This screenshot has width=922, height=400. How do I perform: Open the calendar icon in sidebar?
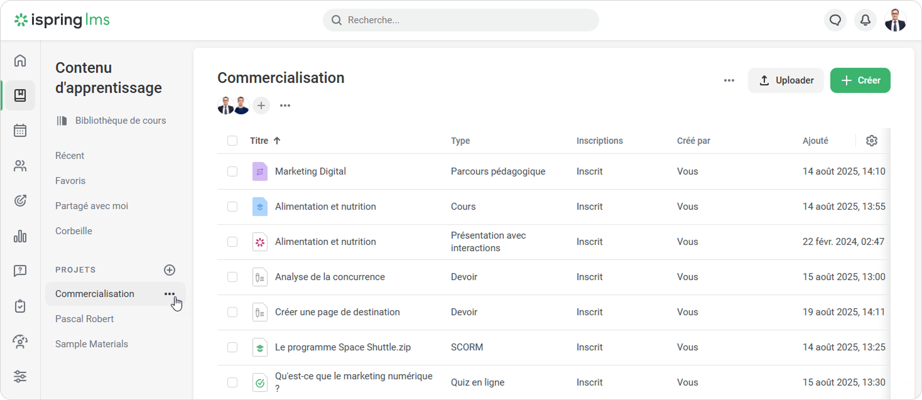tap(20, 131)
